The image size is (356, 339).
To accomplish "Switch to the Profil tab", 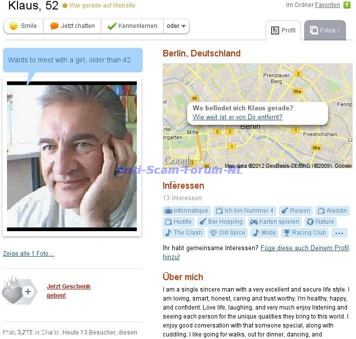I will tap(283, 30).
